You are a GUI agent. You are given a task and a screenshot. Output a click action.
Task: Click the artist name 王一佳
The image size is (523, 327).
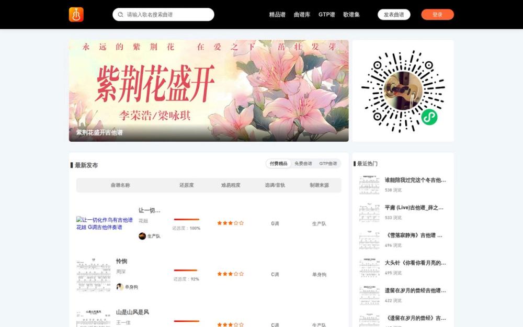point(123,323)
